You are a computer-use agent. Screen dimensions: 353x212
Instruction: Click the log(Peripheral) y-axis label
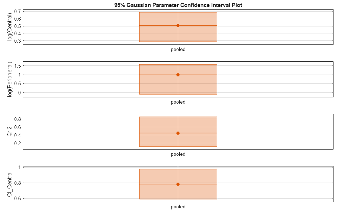(10, 79)
